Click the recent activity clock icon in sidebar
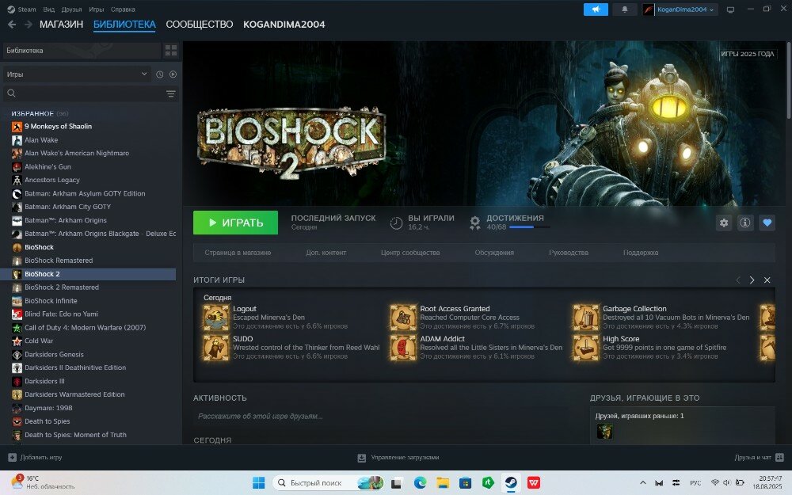This screenshot has height=495, width=792. pos(160,74)
